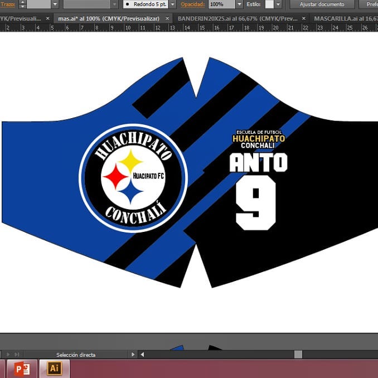Click the stroke weight value field
Image resolution: width=378 pixels, height=378 pixels.
tap(39, 4)
